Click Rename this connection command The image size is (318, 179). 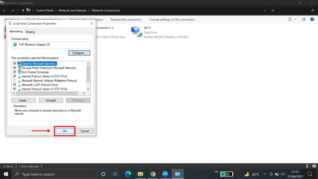[x=126, y=20]
